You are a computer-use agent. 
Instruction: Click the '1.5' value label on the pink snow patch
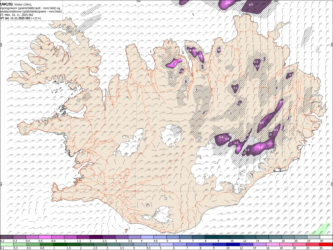click(x=174, y=64)
